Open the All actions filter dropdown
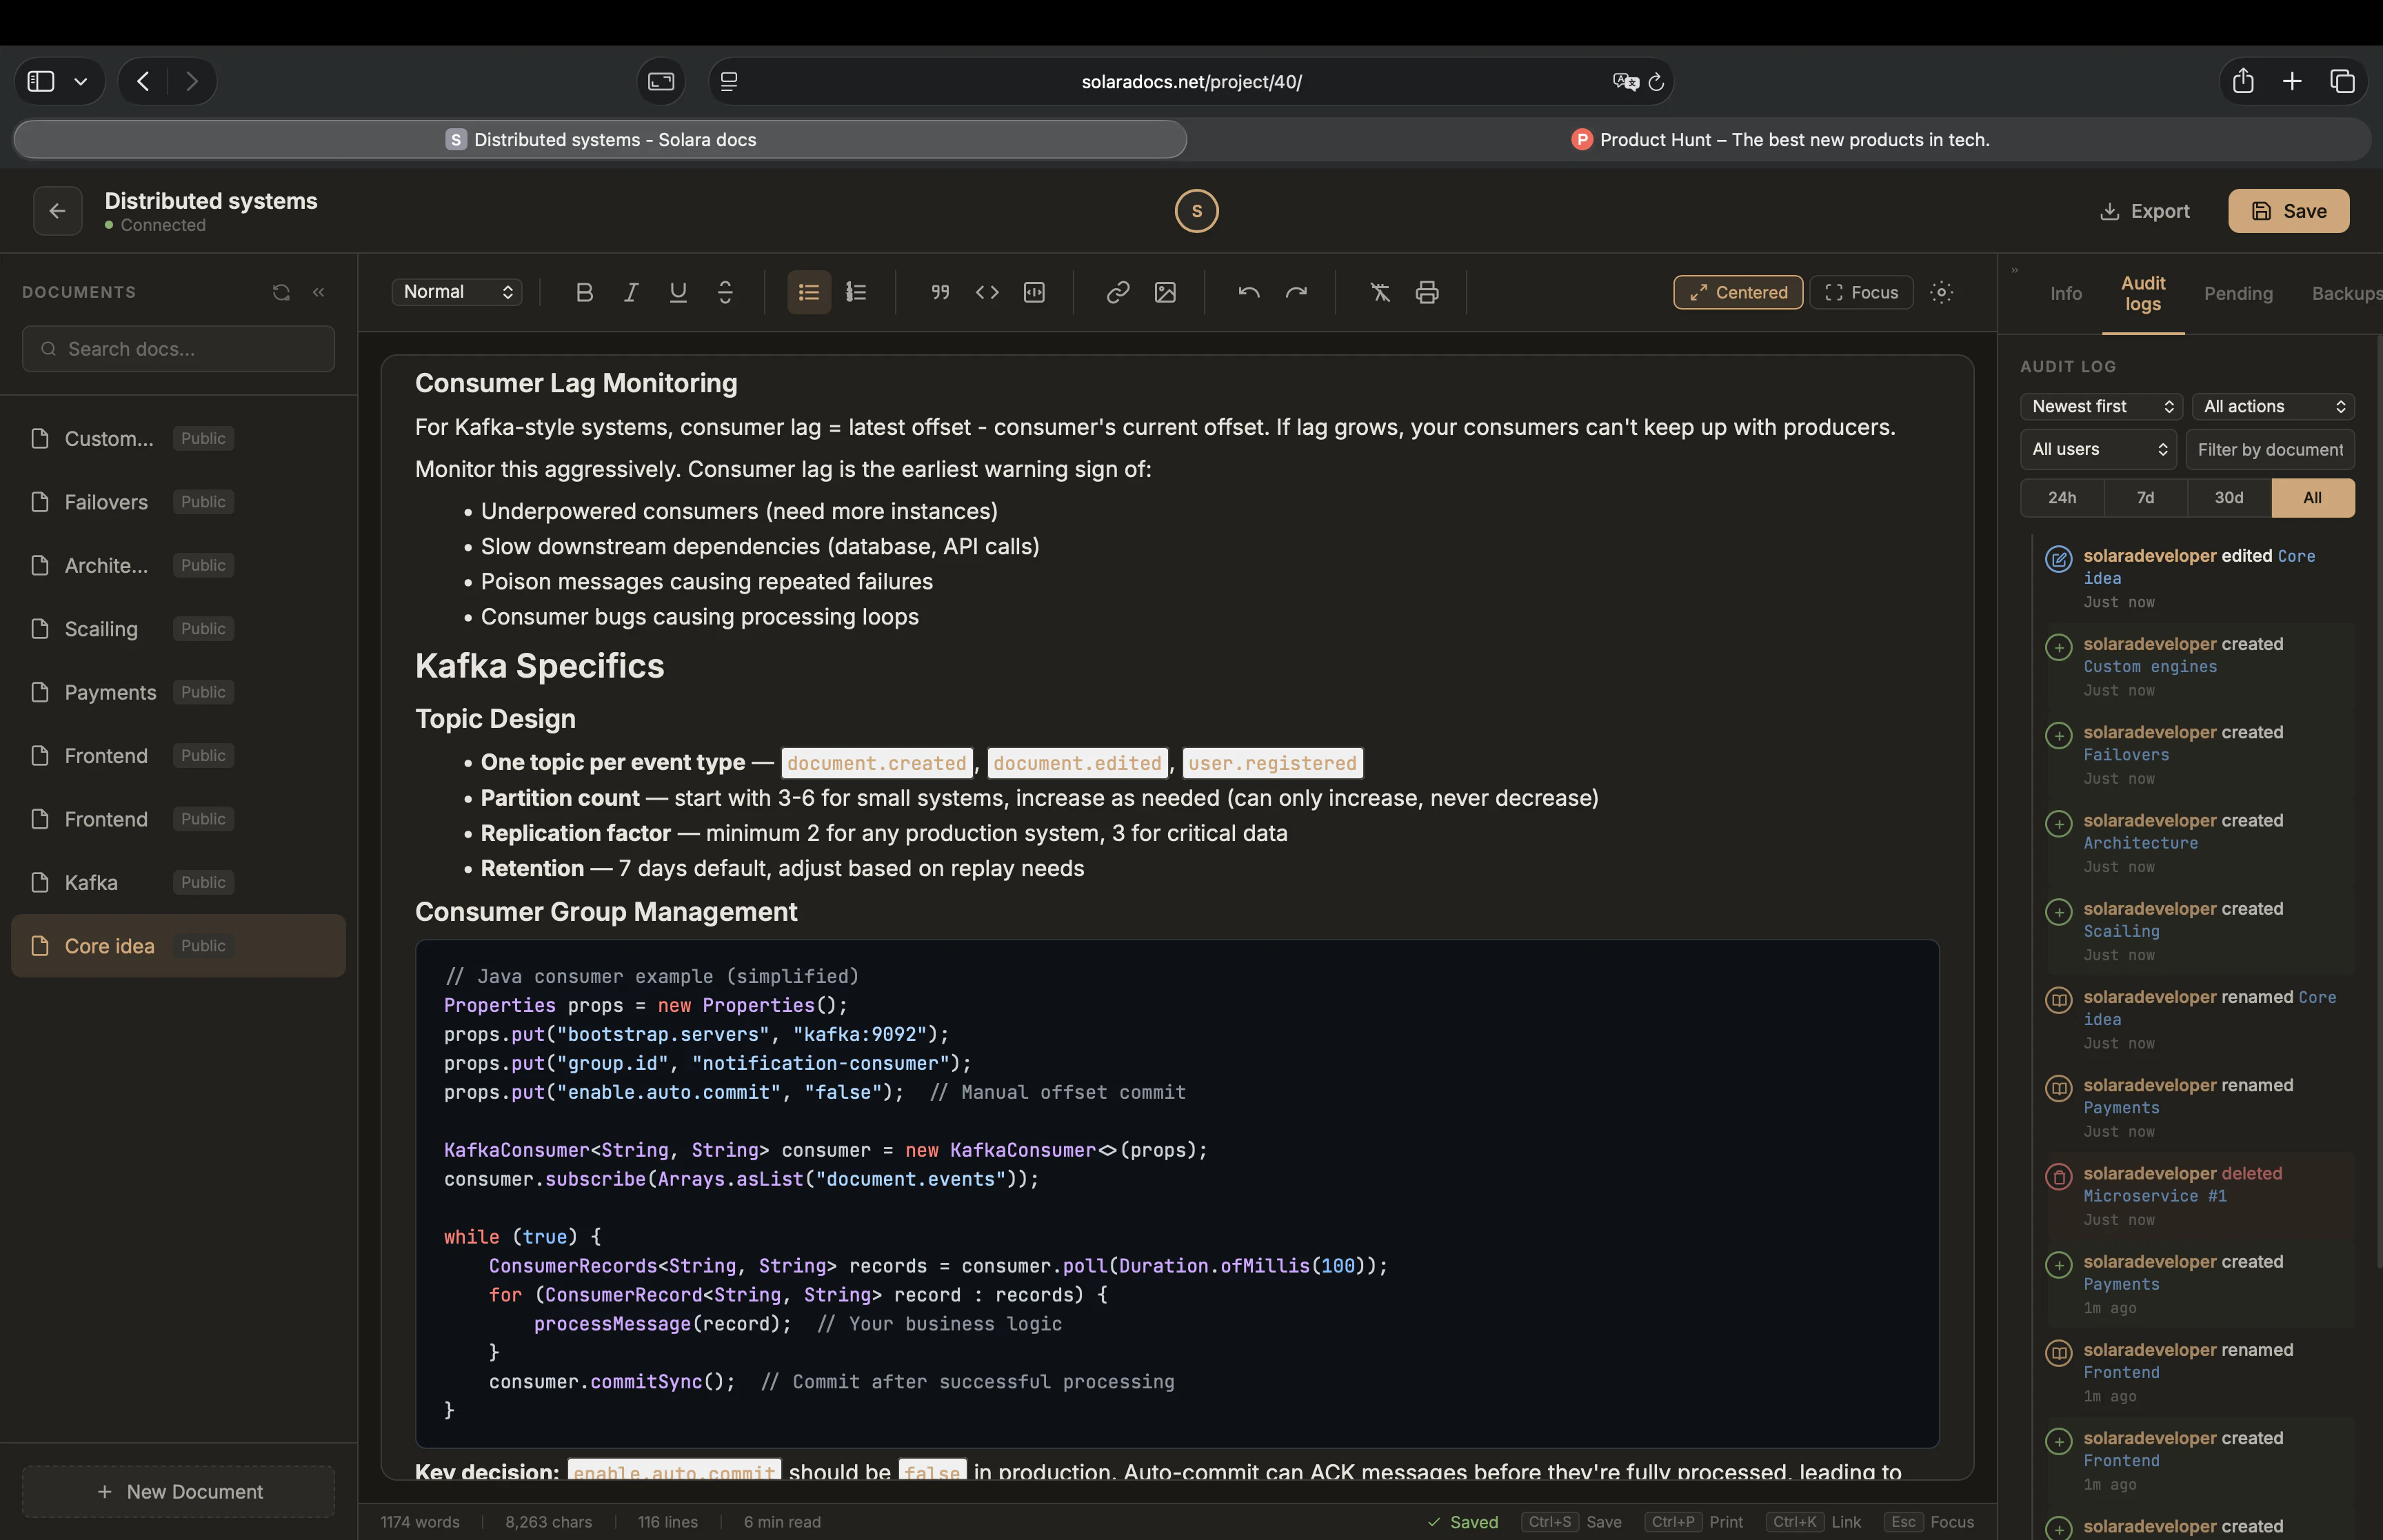2383x1540 pixels. click(2273, 406)
